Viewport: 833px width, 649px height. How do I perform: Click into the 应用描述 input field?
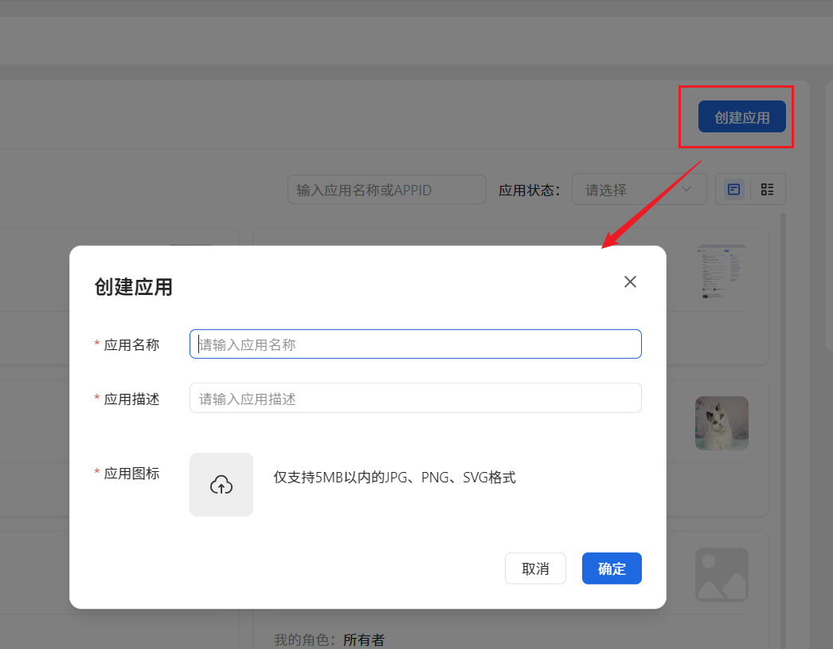coord(415,399)
